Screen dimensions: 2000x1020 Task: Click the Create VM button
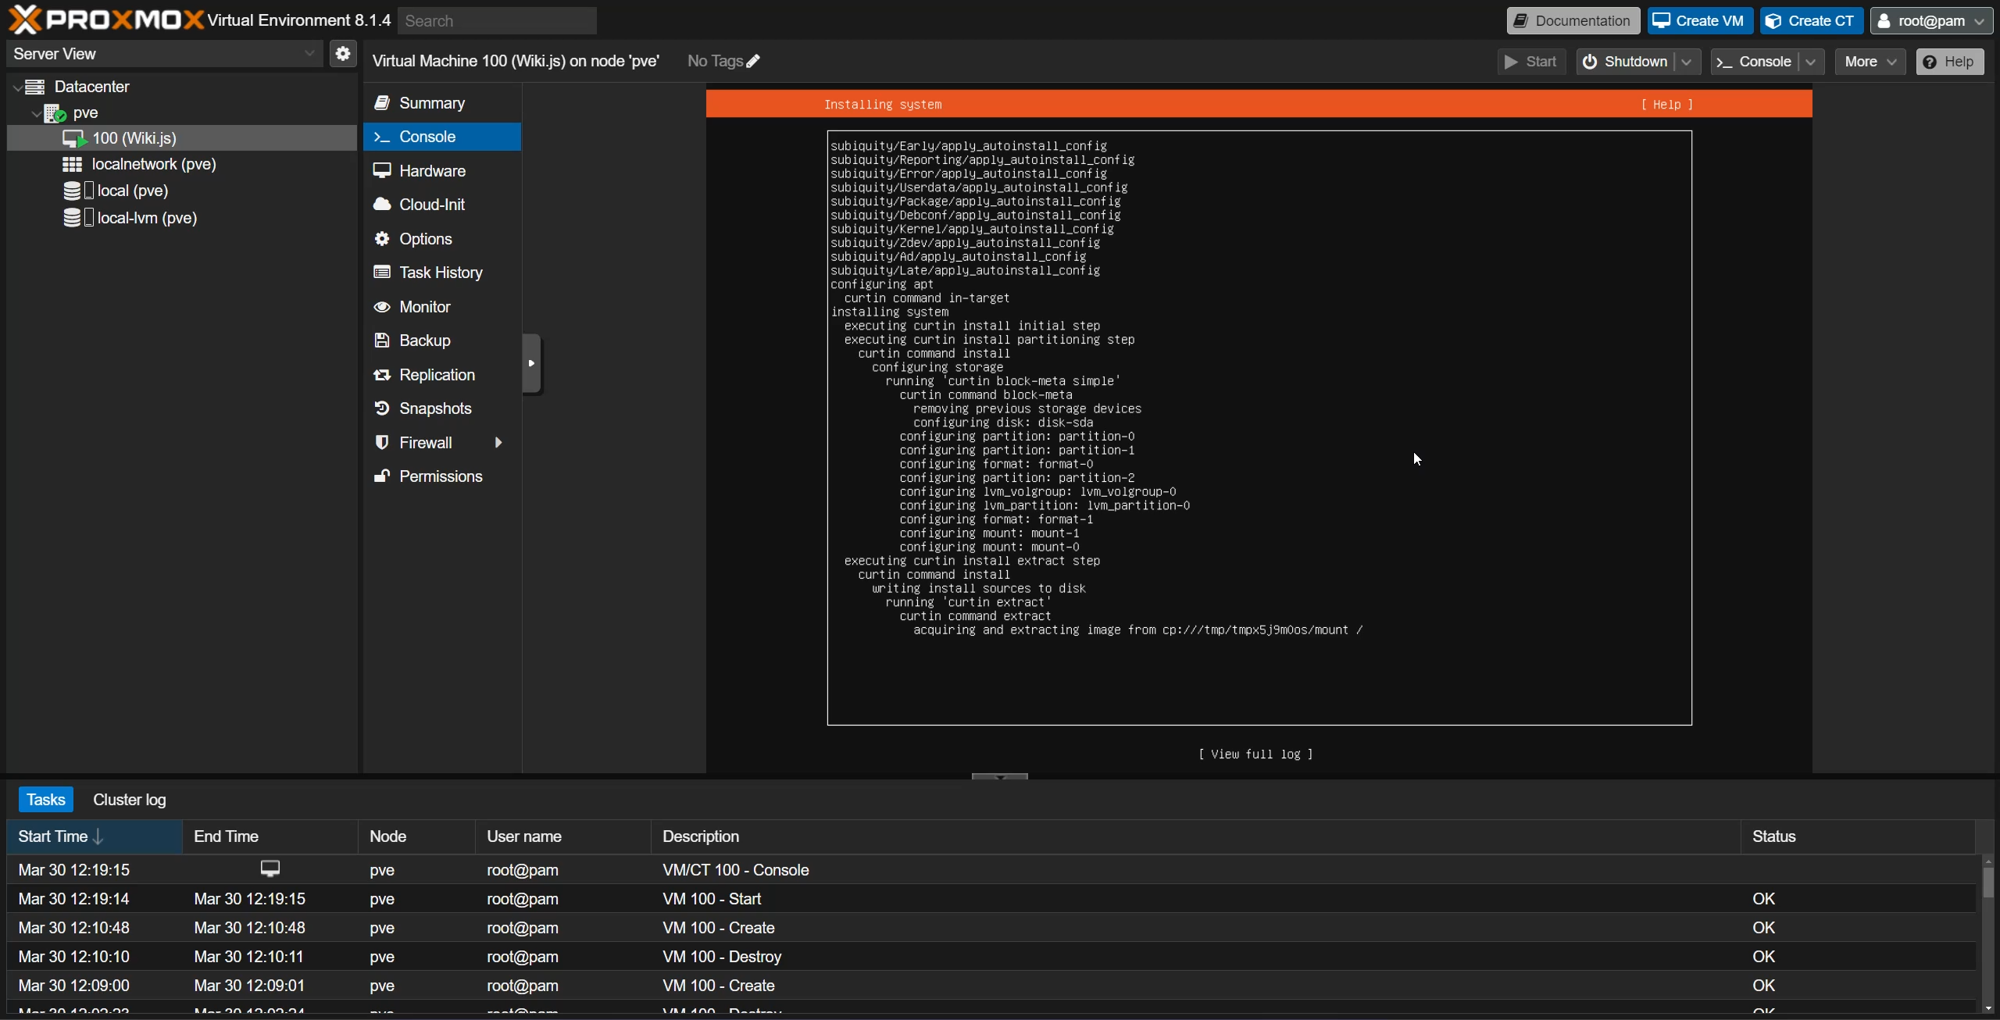coord(1699,21)
